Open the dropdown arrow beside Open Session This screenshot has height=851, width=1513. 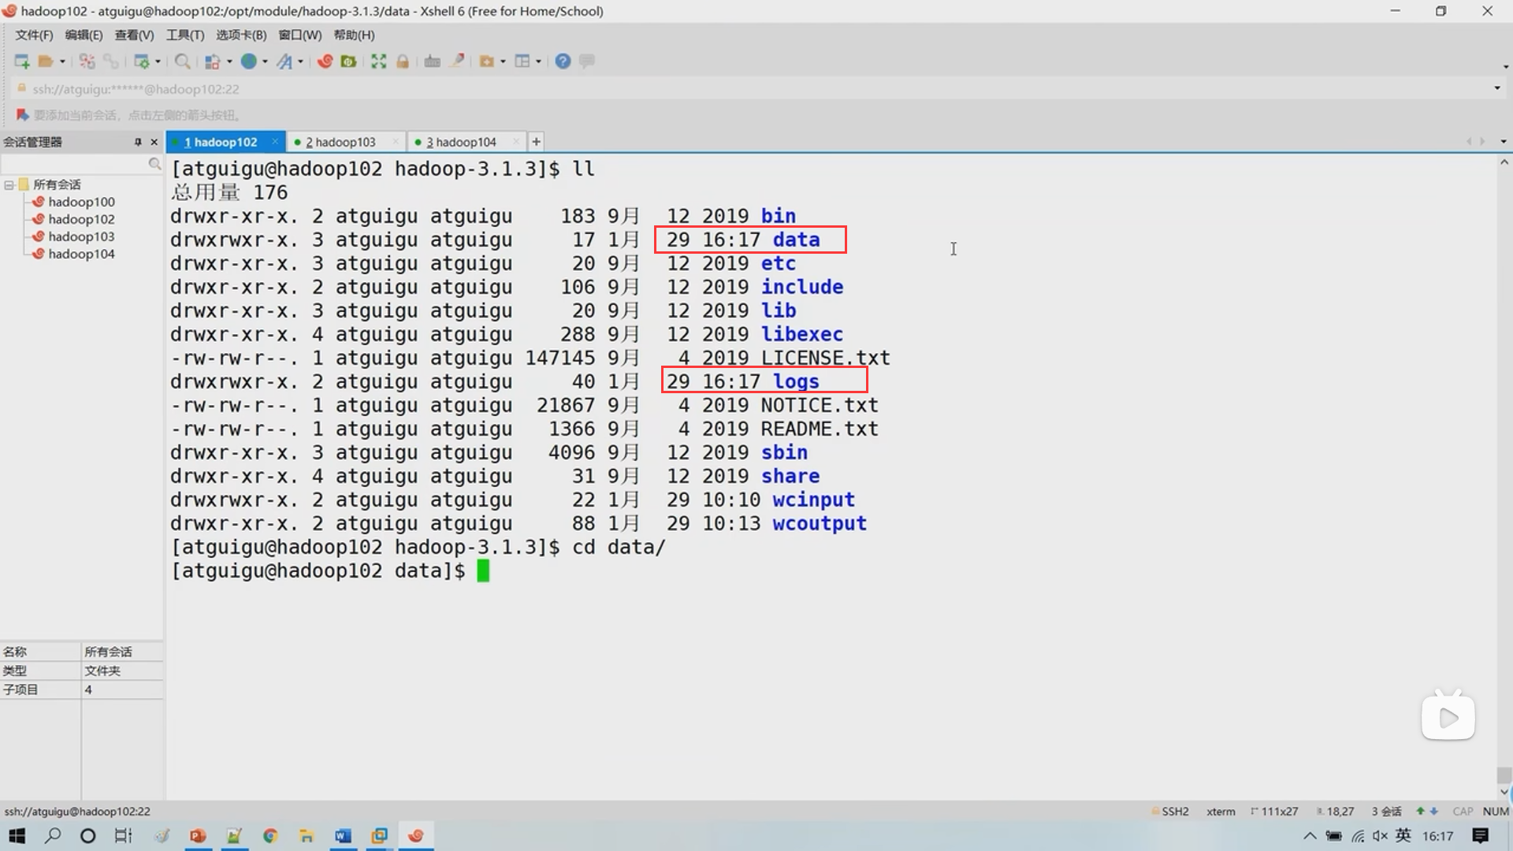(62, 61)
